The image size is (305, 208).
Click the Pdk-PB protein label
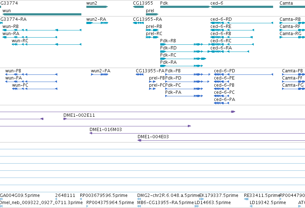(x=173, y=71)
